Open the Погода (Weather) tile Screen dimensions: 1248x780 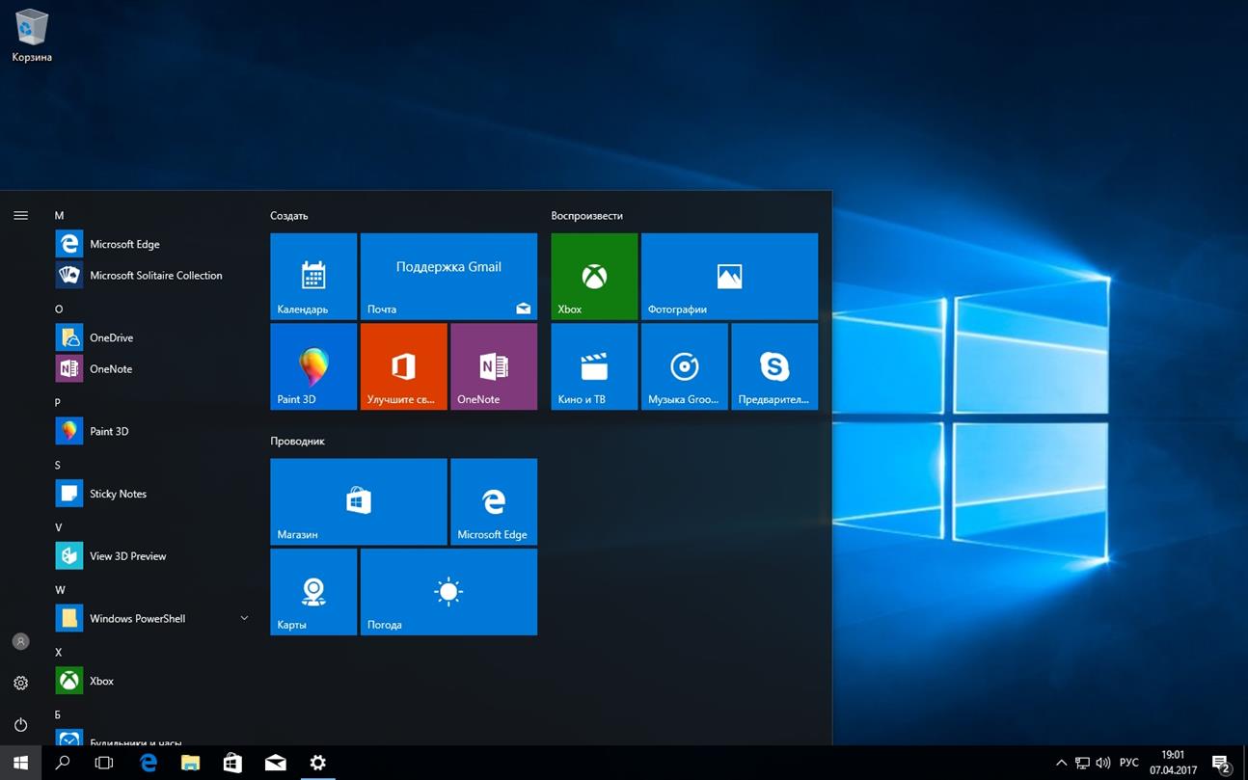point(448,591)
